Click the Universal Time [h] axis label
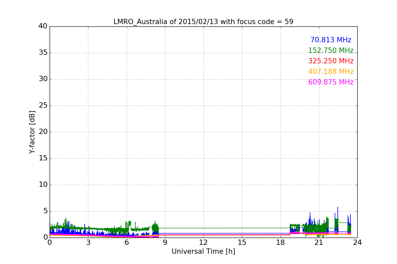The height and width of the screenshot is (264, 397). [203, 251]
